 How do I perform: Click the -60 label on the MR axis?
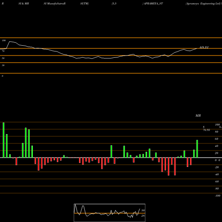tap(217, 182)
